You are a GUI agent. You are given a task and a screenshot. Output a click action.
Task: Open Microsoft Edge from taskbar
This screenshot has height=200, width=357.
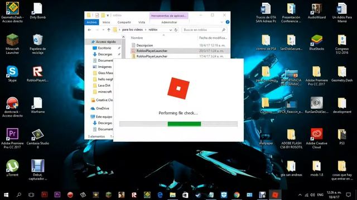[160, 194]
